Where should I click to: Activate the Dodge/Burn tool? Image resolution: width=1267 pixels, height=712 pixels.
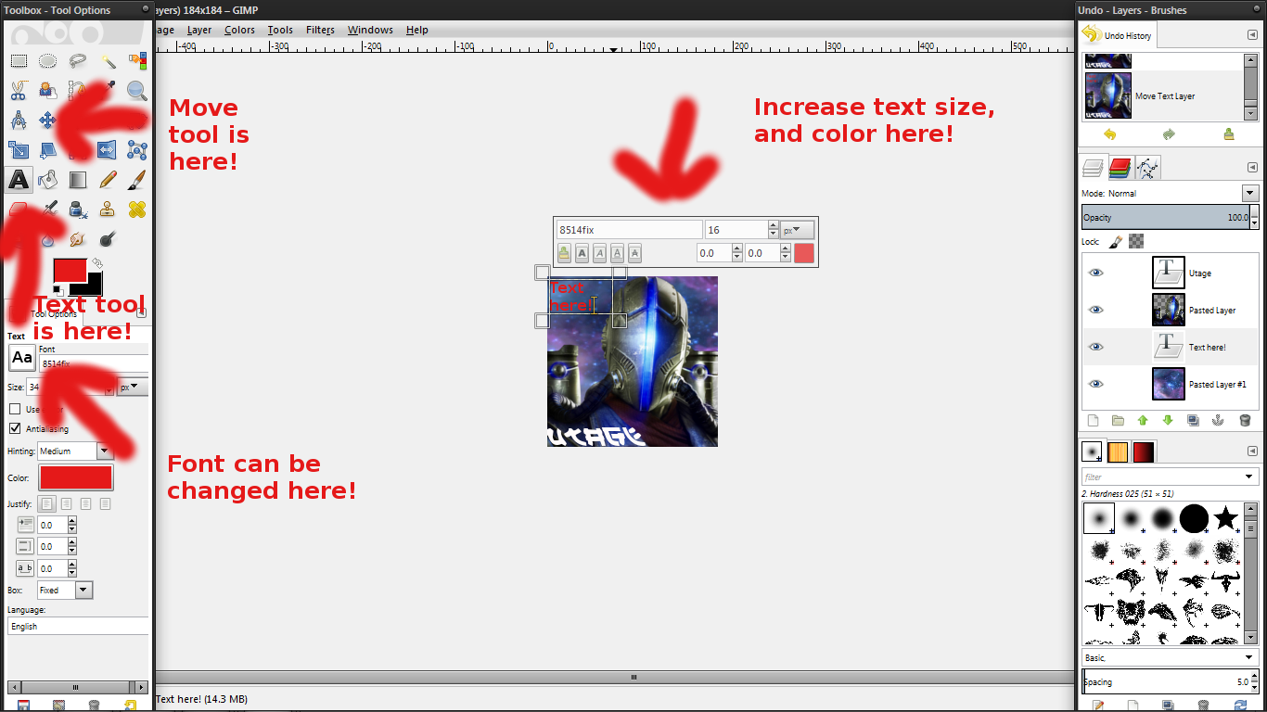[108, 239]
